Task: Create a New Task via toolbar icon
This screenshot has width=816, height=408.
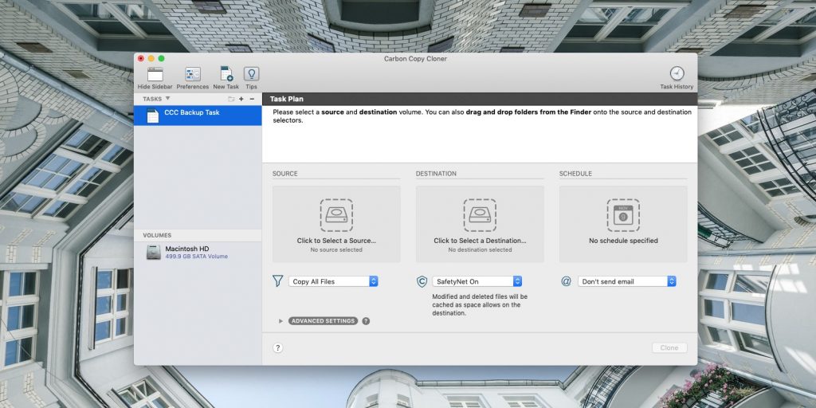Action: click(226, 75)
